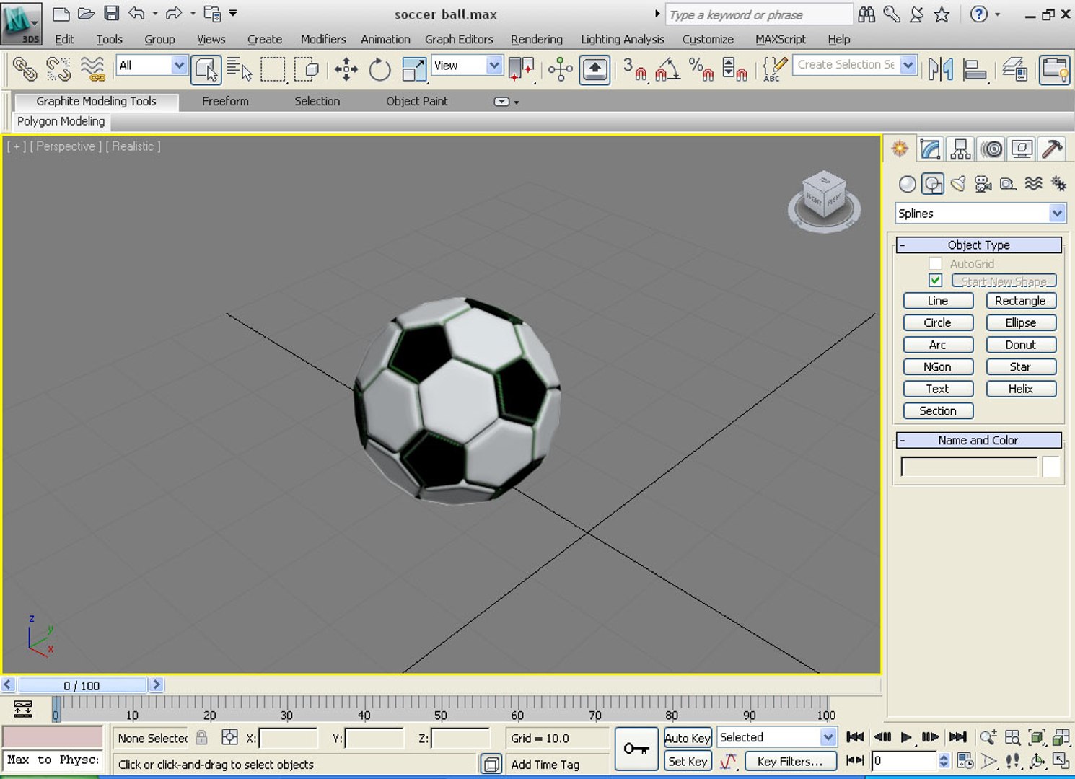Image resolution: width=1075 pixels, height=779 pixels.
Task: Click the NGon spline button
Action: 937,367
